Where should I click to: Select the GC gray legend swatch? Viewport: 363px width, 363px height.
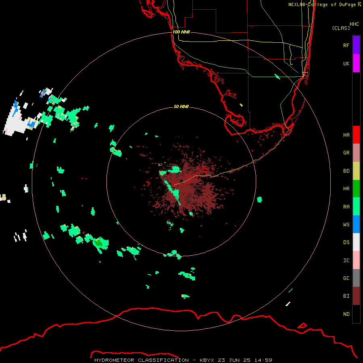356,278
